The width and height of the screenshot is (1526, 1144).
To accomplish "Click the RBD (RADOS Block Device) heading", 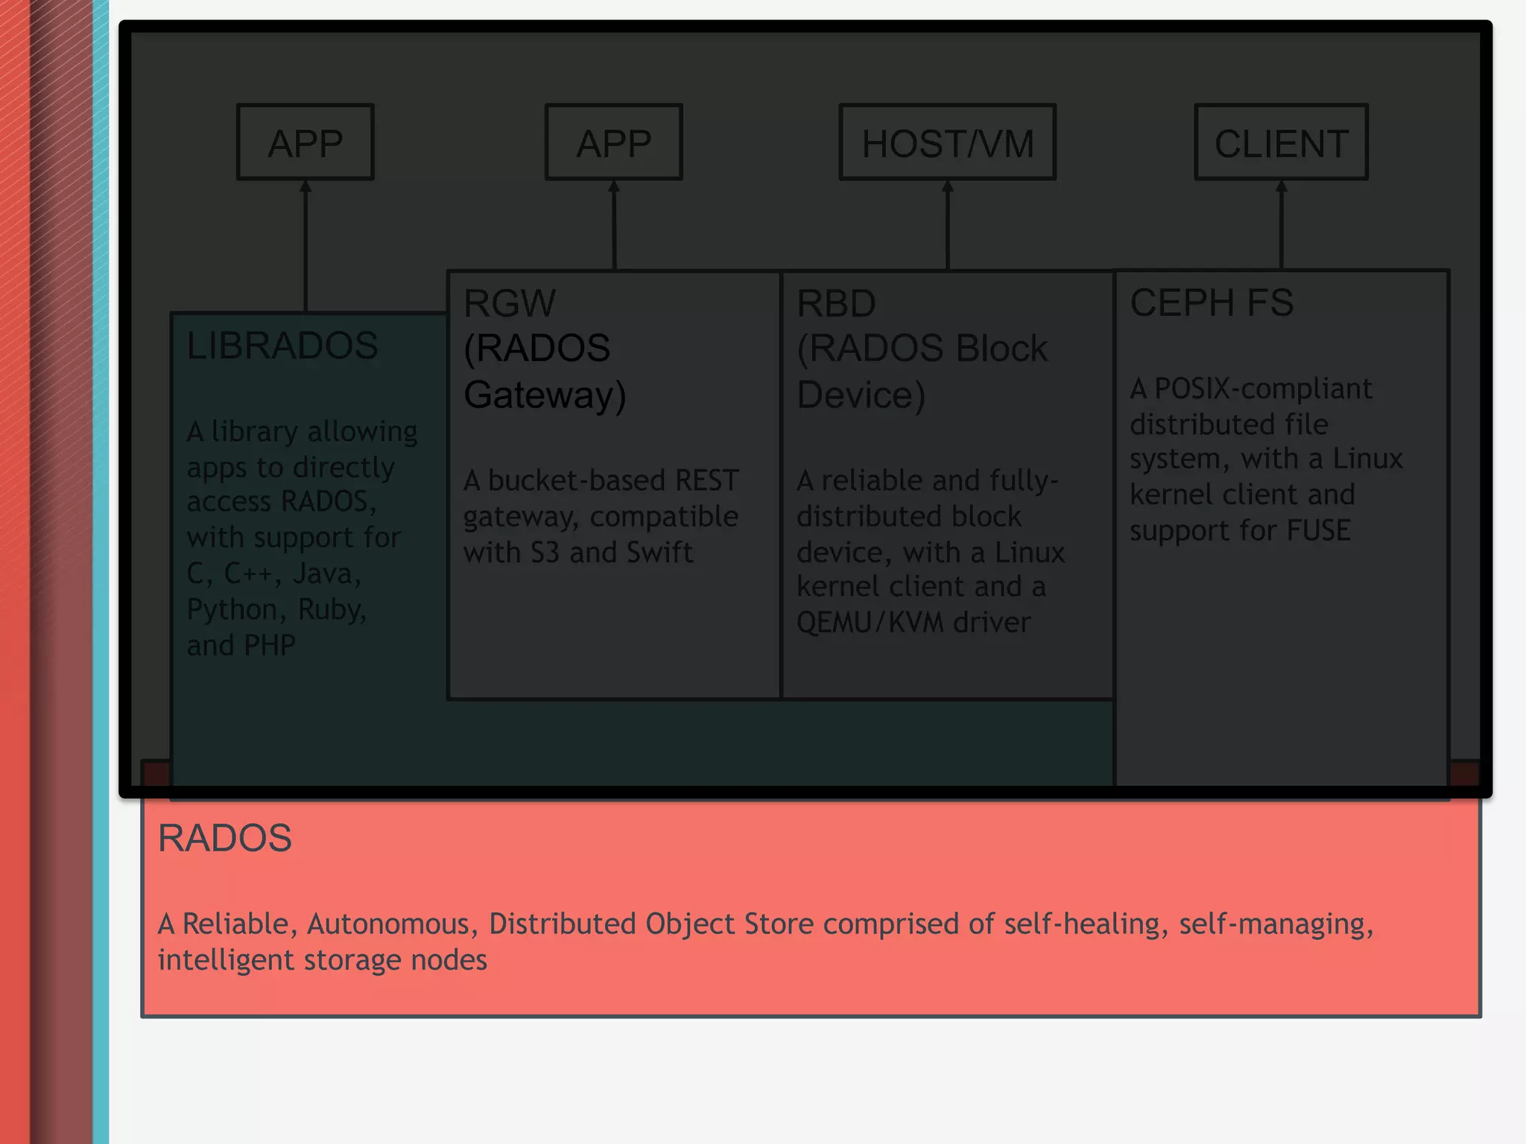I will click(922, 349).
